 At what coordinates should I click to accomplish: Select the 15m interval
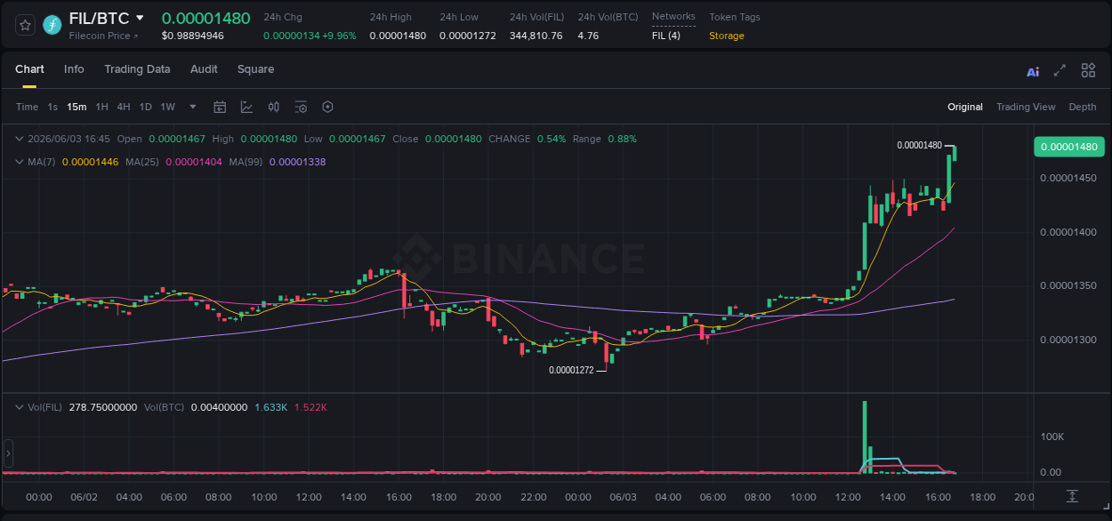pos(77,107)
